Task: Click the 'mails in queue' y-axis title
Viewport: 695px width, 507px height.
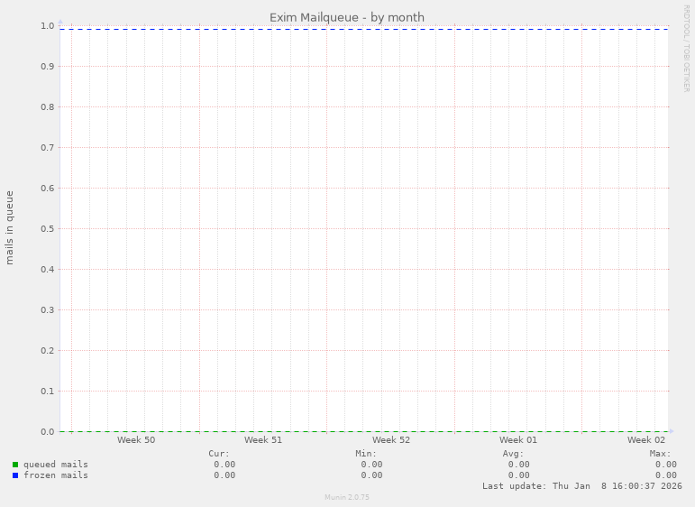Action: pos(9,228)
